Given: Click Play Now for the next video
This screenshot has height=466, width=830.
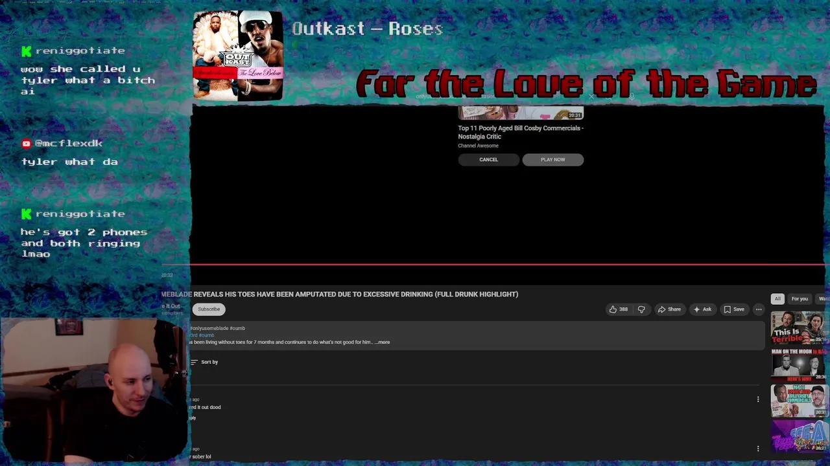Looking at the screenshot, I should [x=553, y=160].
